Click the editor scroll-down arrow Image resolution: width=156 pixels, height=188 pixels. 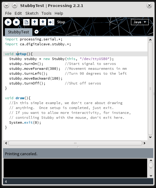[151, 137]
